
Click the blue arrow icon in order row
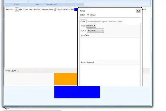tap(21, 10)
